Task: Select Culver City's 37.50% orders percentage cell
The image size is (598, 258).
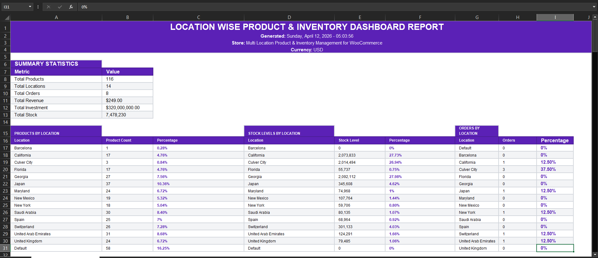Action: point(555,169)
